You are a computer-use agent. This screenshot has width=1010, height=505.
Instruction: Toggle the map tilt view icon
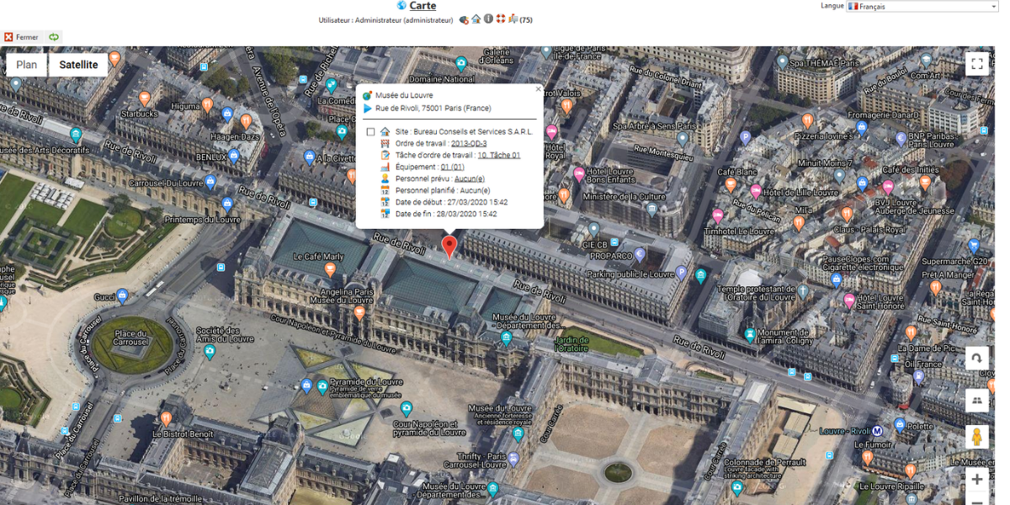[x=976, y=400]
